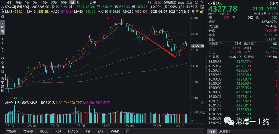Viewport: 279px width, 134px height.
Task: Switch to the MACD indicator tab
Action: pyautogui.click(x=73, y=131)
